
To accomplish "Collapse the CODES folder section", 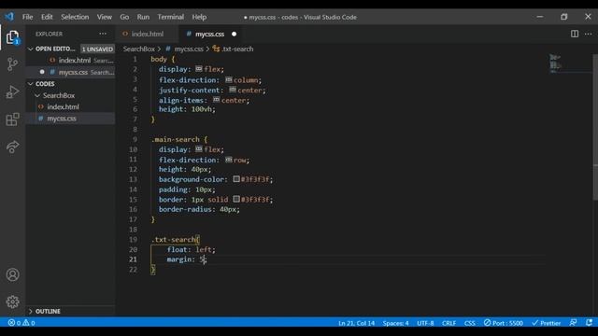I will tap(31, 84).
